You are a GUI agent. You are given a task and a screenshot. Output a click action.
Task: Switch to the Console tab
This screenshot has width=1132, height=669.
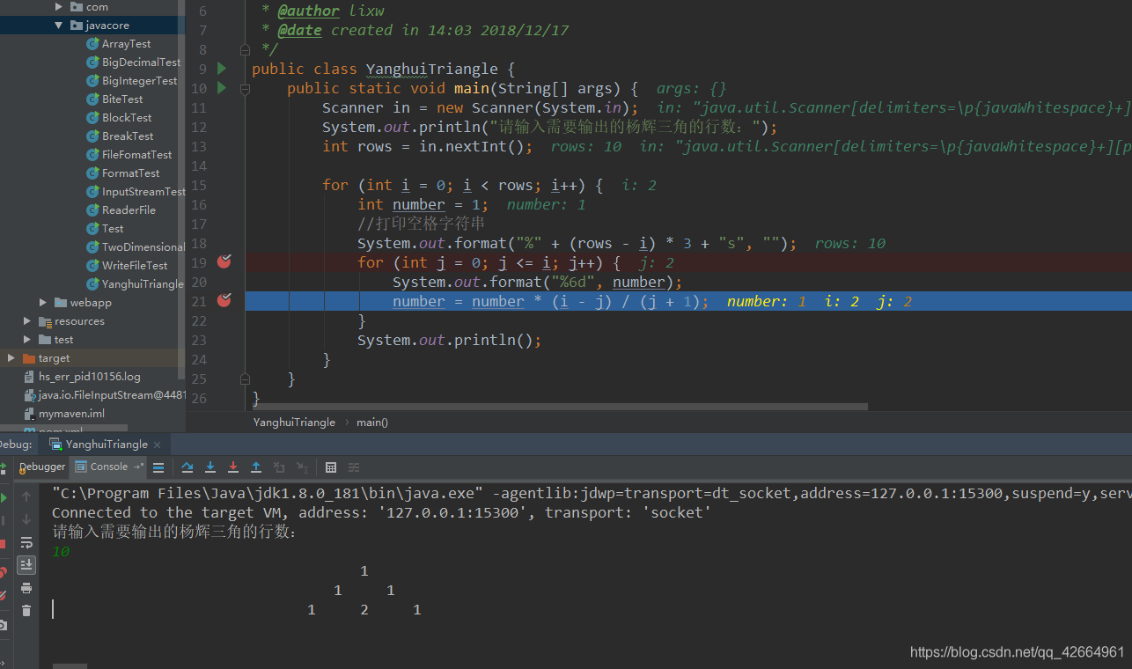pyautogui.click(x=108, y=467)
